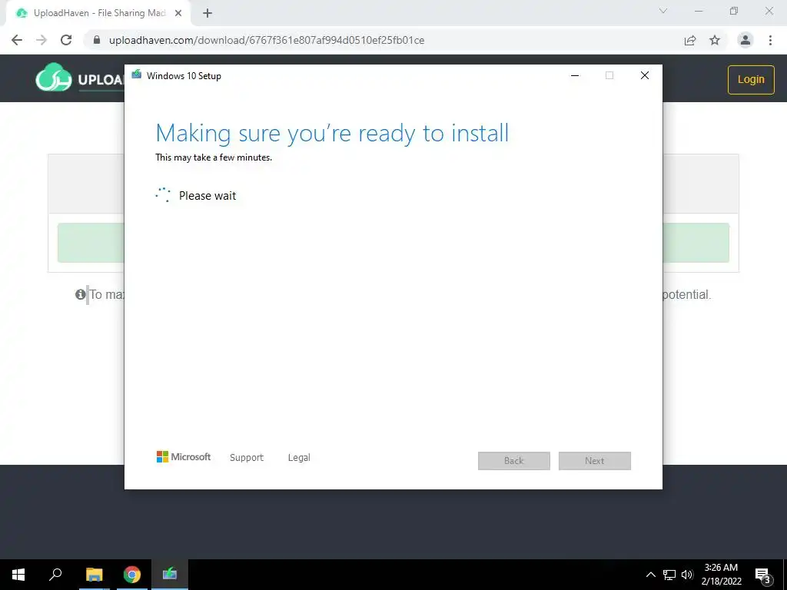Click the Next button in Setup
Screen dimensions: 787x590
pos(595,461)
